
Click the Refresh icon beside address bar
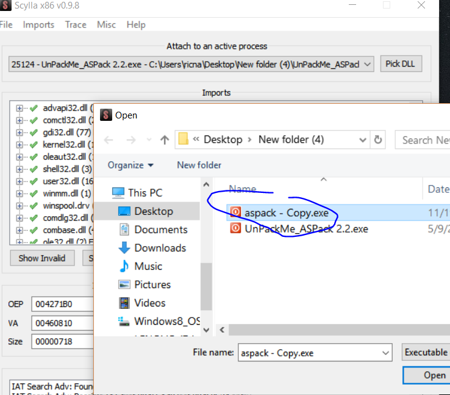pyautogui.click(x=378, y=140)
